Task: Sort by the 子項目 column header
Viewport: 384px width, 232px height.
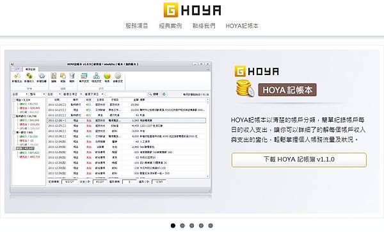Action: (x=115, y=100)
